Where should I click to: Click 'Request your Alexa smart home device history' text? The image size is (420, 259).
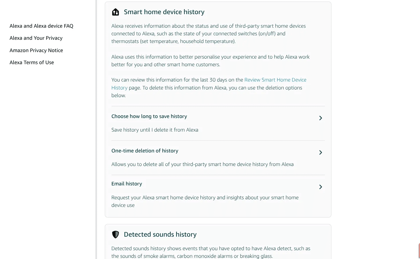[205, 197]
